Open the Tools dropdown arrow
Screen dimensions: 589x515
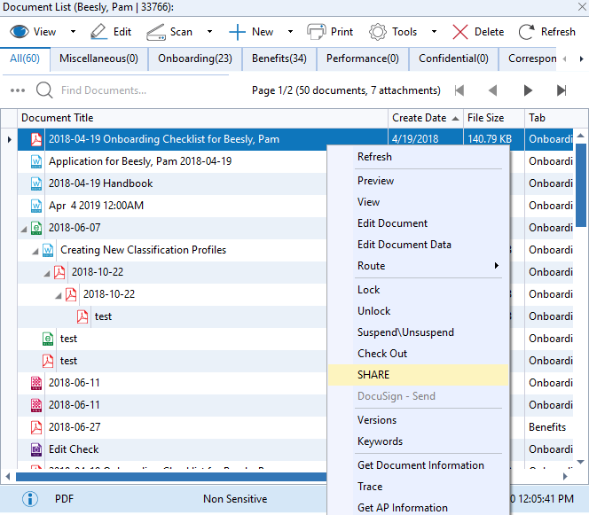[x=434, y=32]
